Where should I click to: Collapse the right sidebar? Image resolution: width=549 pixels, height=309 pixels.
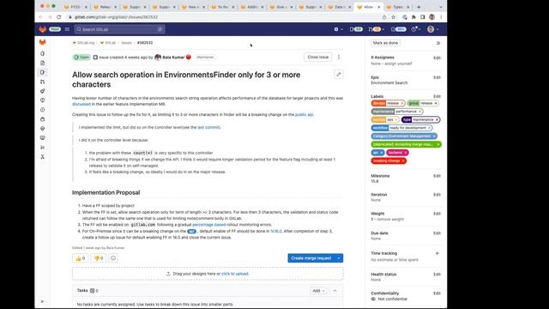pos(438,43)
